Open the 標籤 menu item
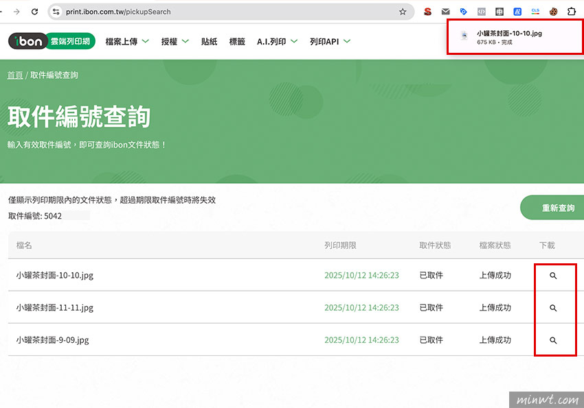 pyautogui.click(x=237, y=42)
